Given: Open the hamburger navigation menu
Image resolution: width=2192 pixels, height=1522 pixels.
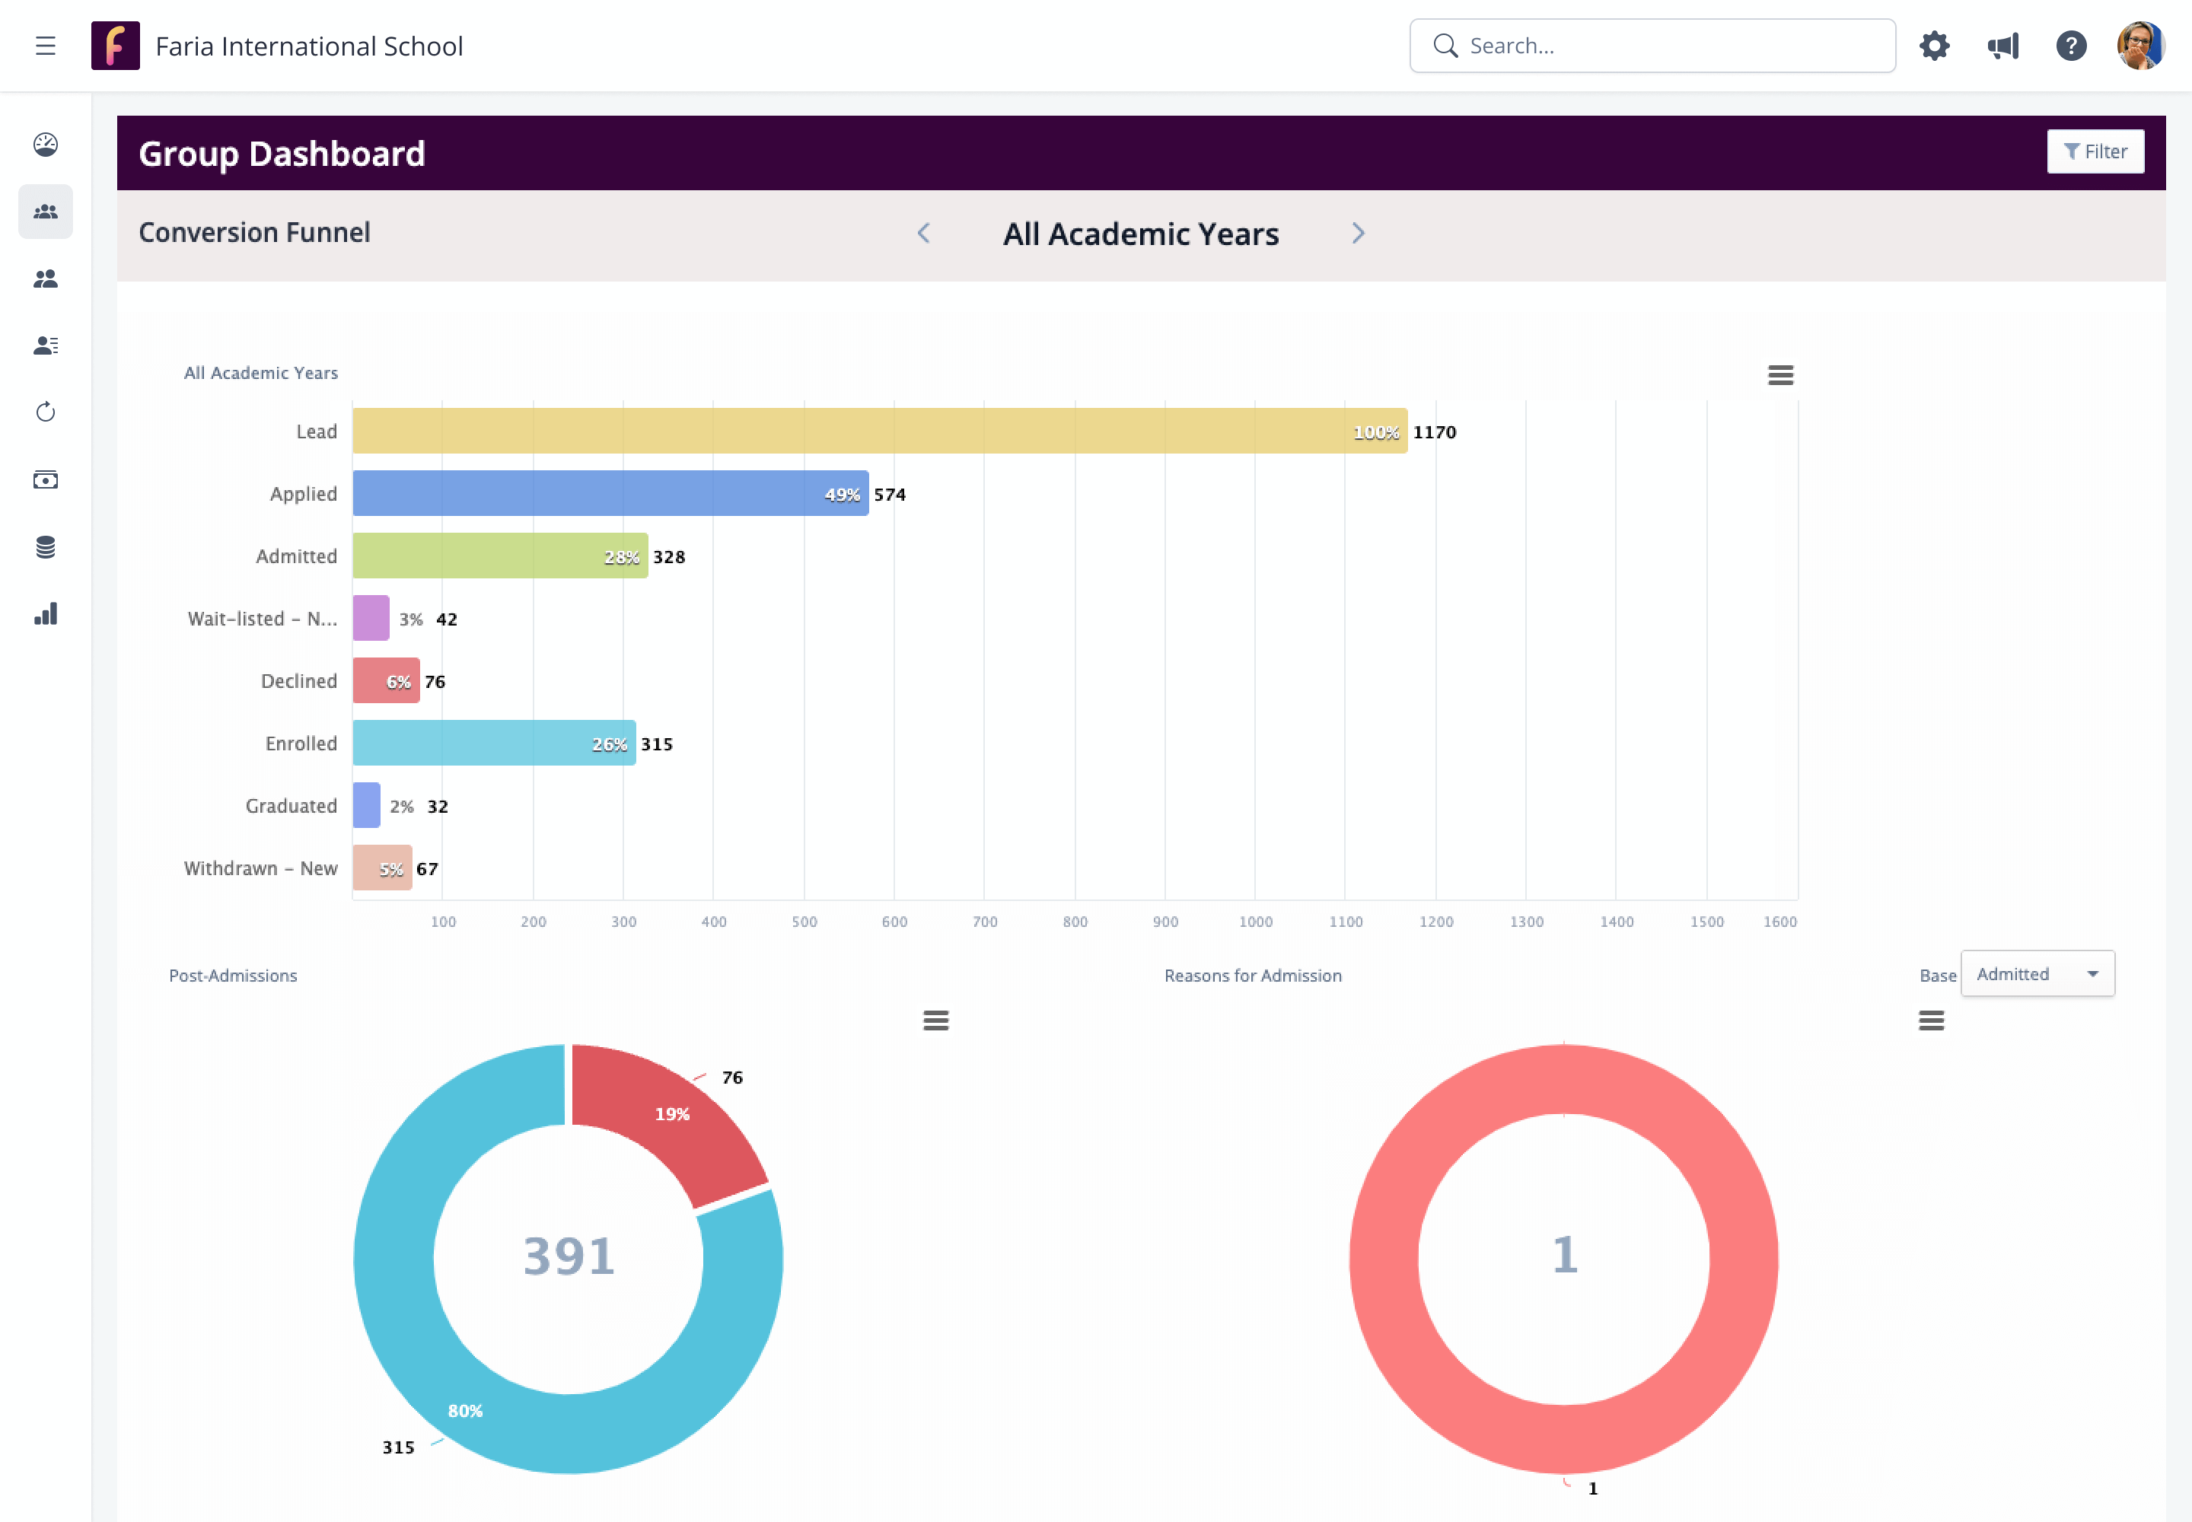Looking at the screenshot, I should coord(45,46).
